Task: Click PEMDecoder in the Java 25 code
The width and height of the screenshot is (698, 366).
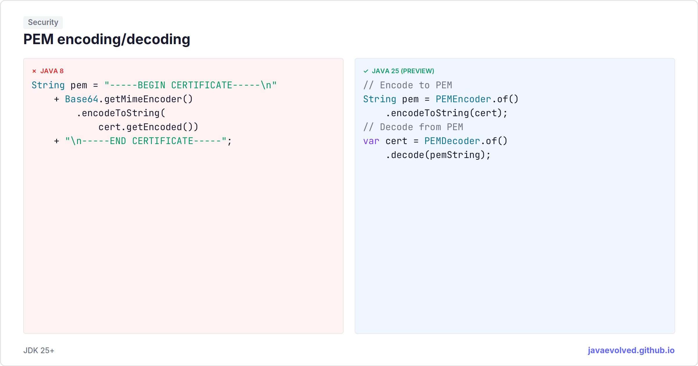Action: [452, 141]
